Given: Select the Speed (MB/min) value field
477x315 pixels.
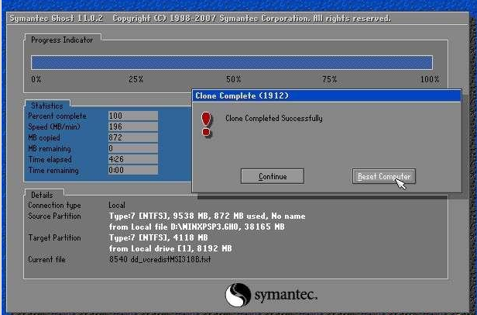Looking at the screenshot, I should [x=132, y=126].
